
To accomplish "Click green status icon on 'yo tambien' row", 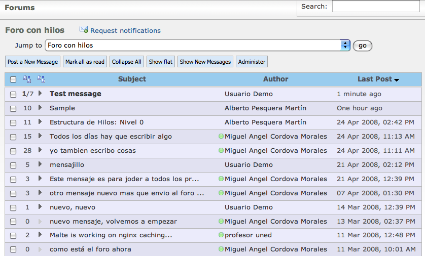I will coord(221,150).
